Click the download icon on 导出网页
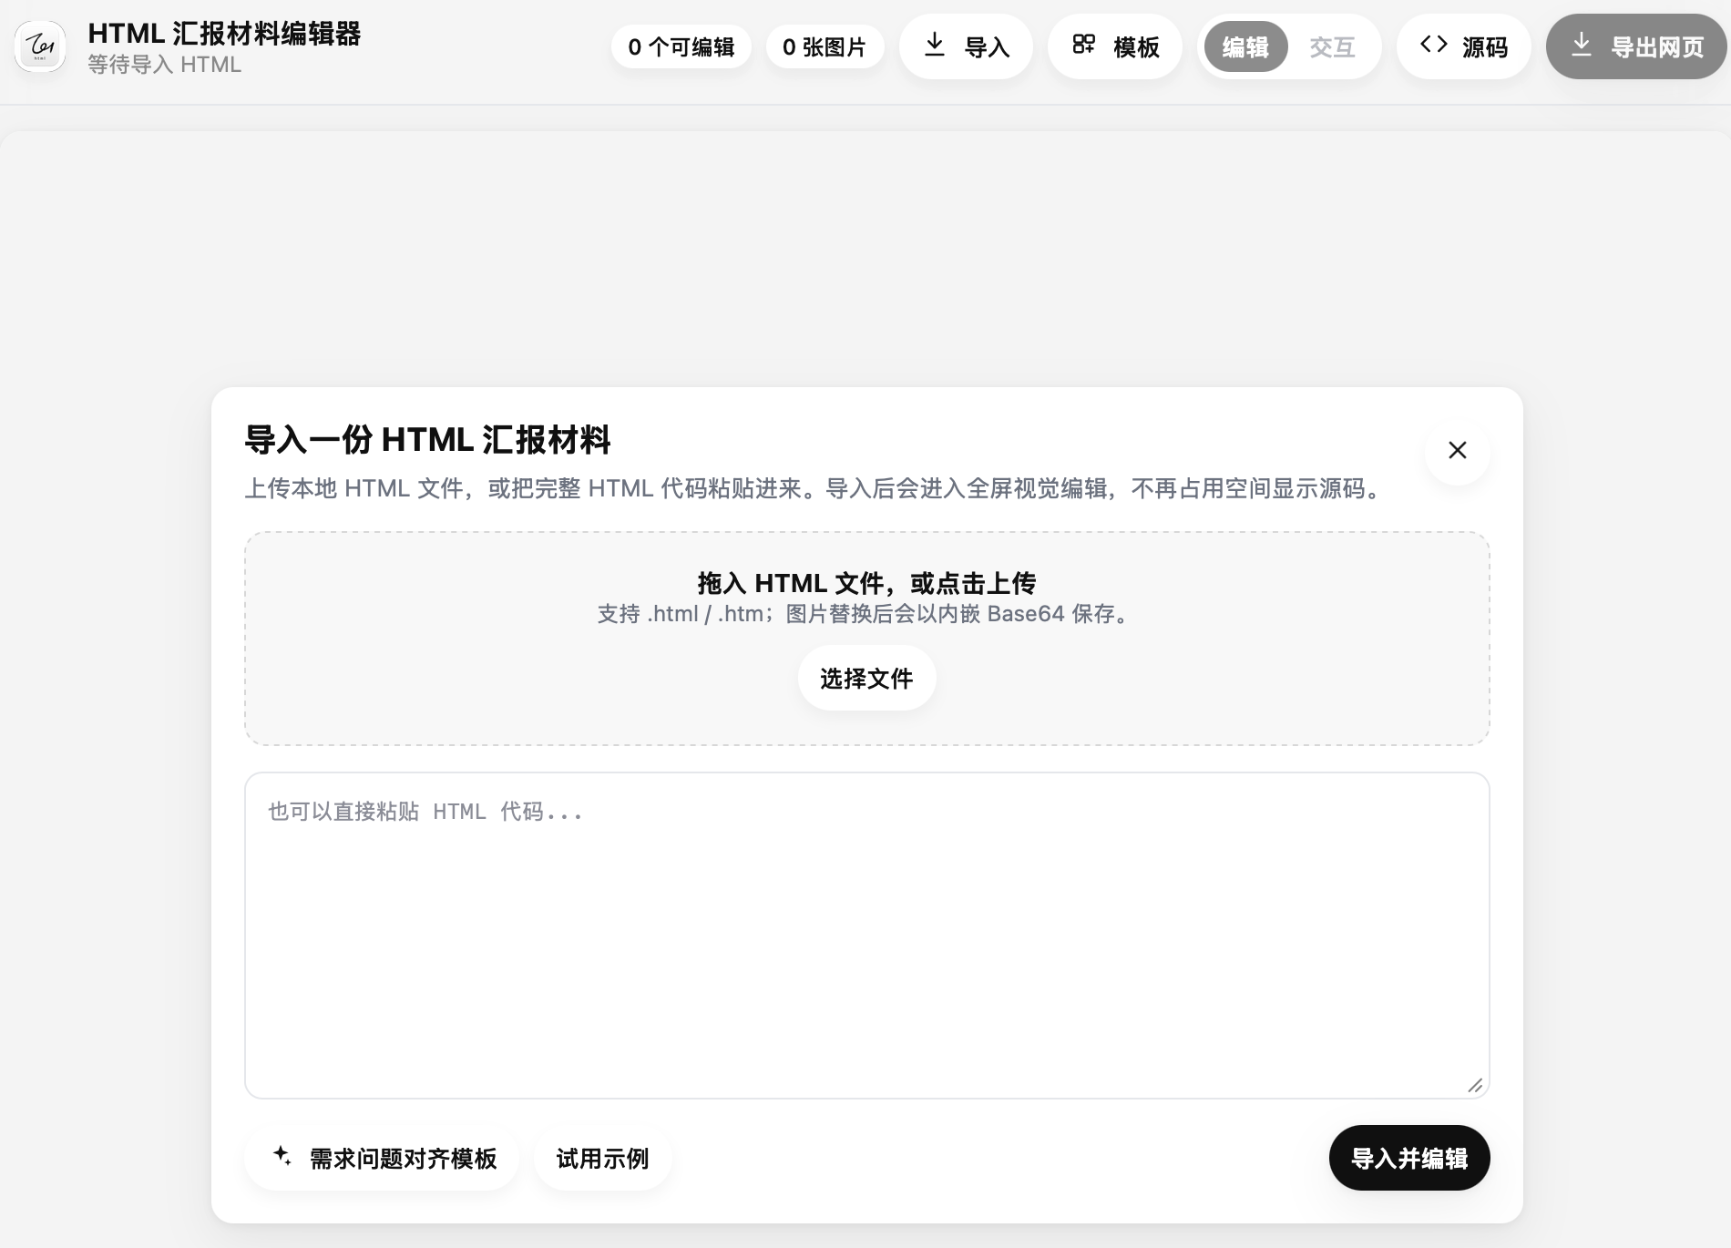Image resolution: width=1731 pixels, height=1248 pixels. pyautogui.click(x=1582, y=45)
